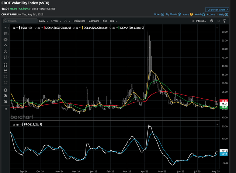Screen dimensions: 236x173
Task: Click the DEMA (50) green color swatch
Action: click(x=119, y=28)
